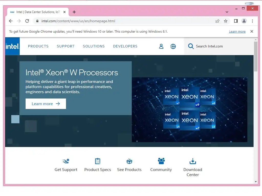262x196 pixels.
Task: Open the Get Support link
Action: pos(66,169)
